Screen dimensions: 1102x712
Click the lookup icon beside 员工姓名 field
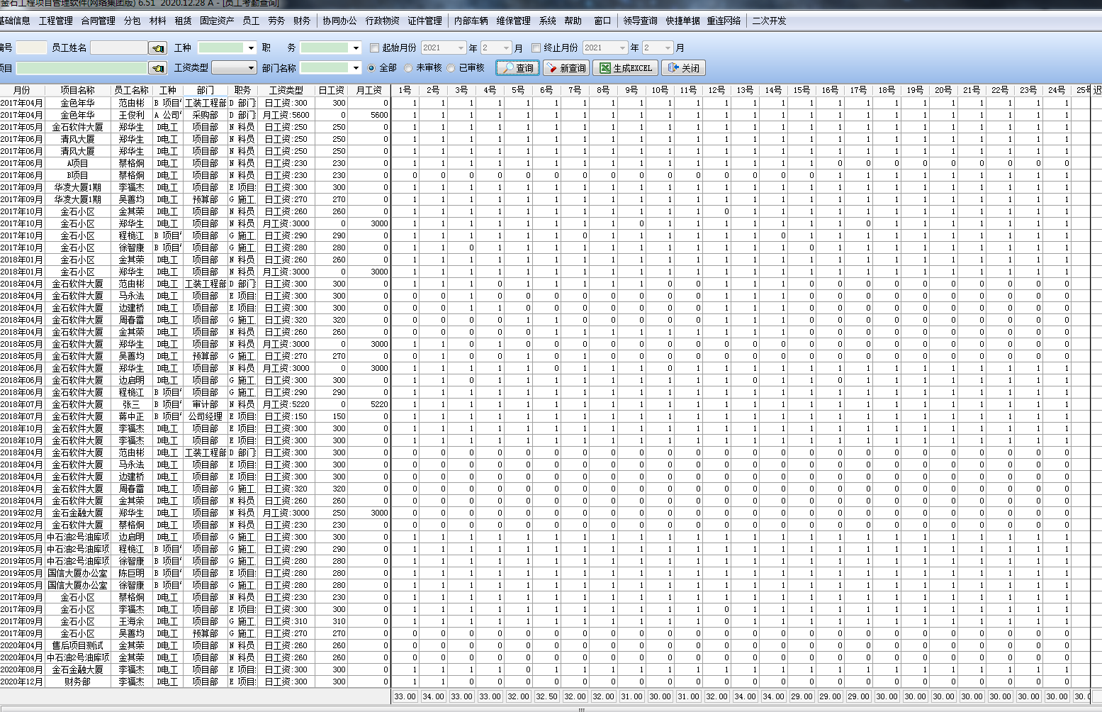coord(157,48)
